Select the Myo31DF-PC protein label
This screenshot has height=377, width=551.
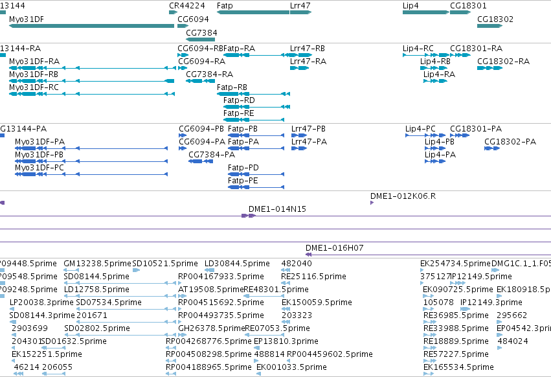coord(39,168)
